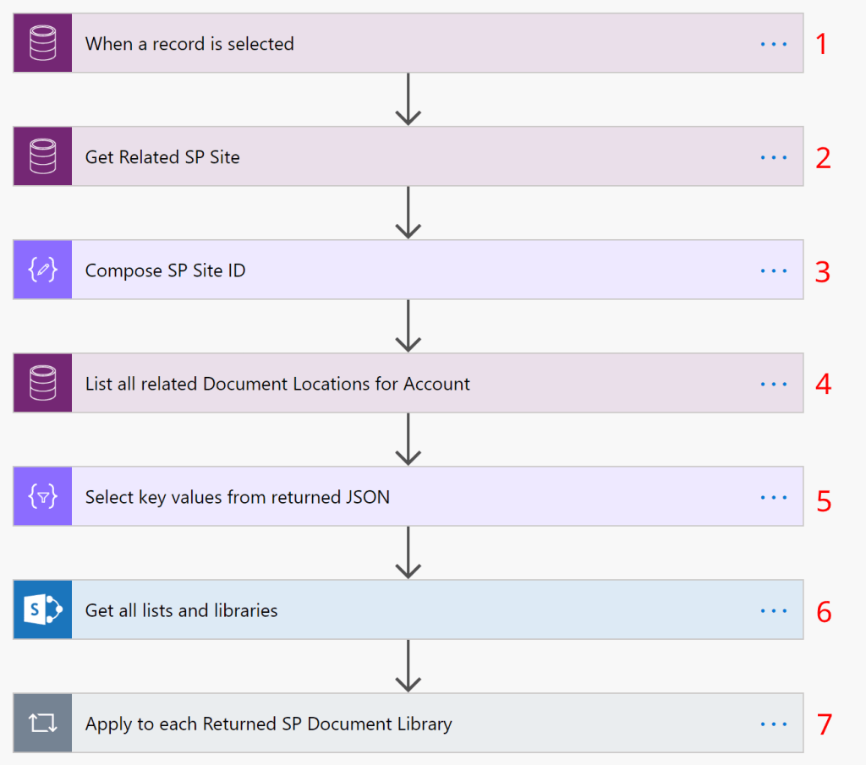Click 'List all related Document Locations for Account' text

[x=277, y=384]
